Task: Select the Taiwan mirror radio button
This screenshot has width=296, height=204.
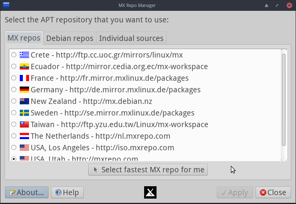Action: [x=14, y=124]
